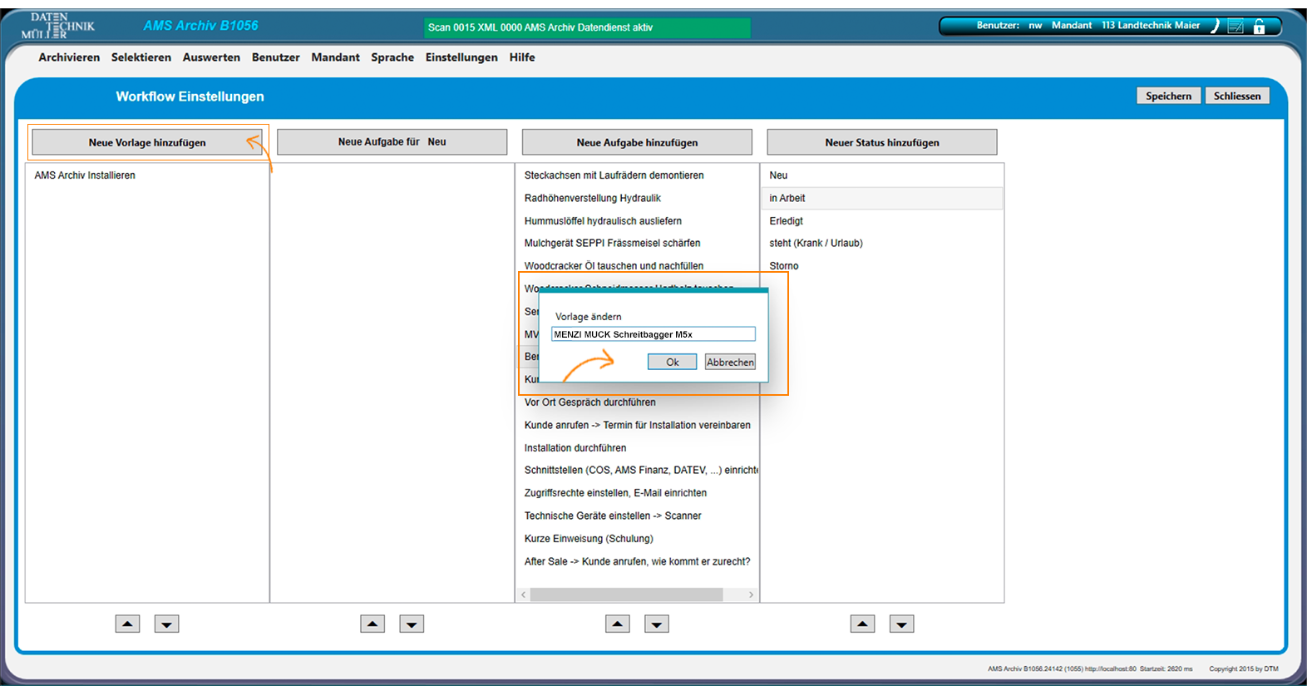
Task: Click Neuer Status hinzufügen button
Action: click(x=881, y=142)
